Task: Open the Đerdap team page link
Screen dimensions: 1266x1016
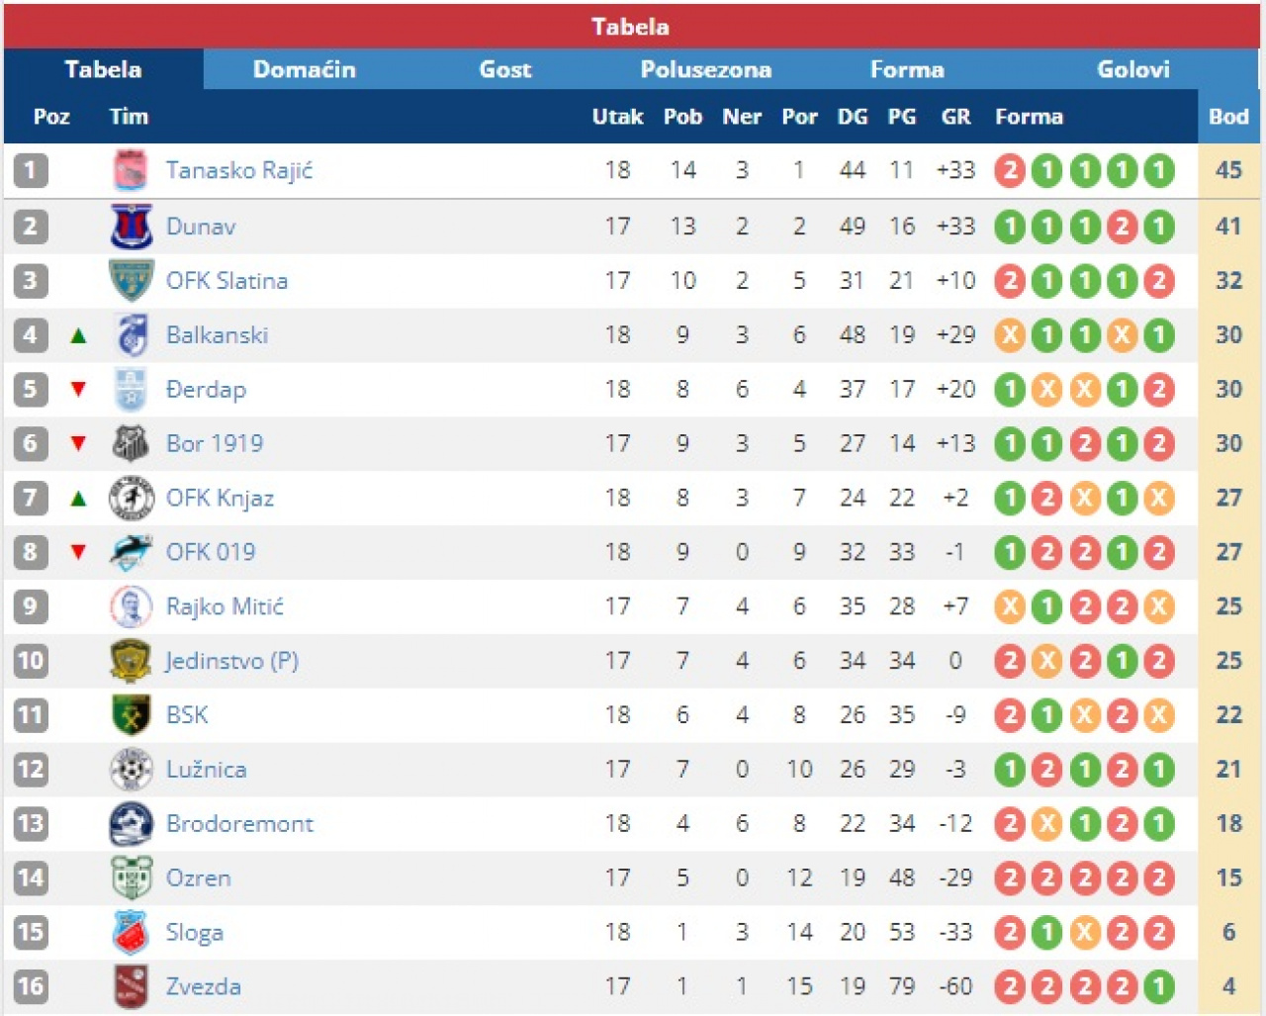Action: (x=206, y=390)
